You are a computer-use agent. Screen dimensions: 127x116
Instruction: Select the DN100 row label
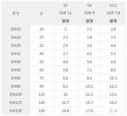[x=16, y=95]
